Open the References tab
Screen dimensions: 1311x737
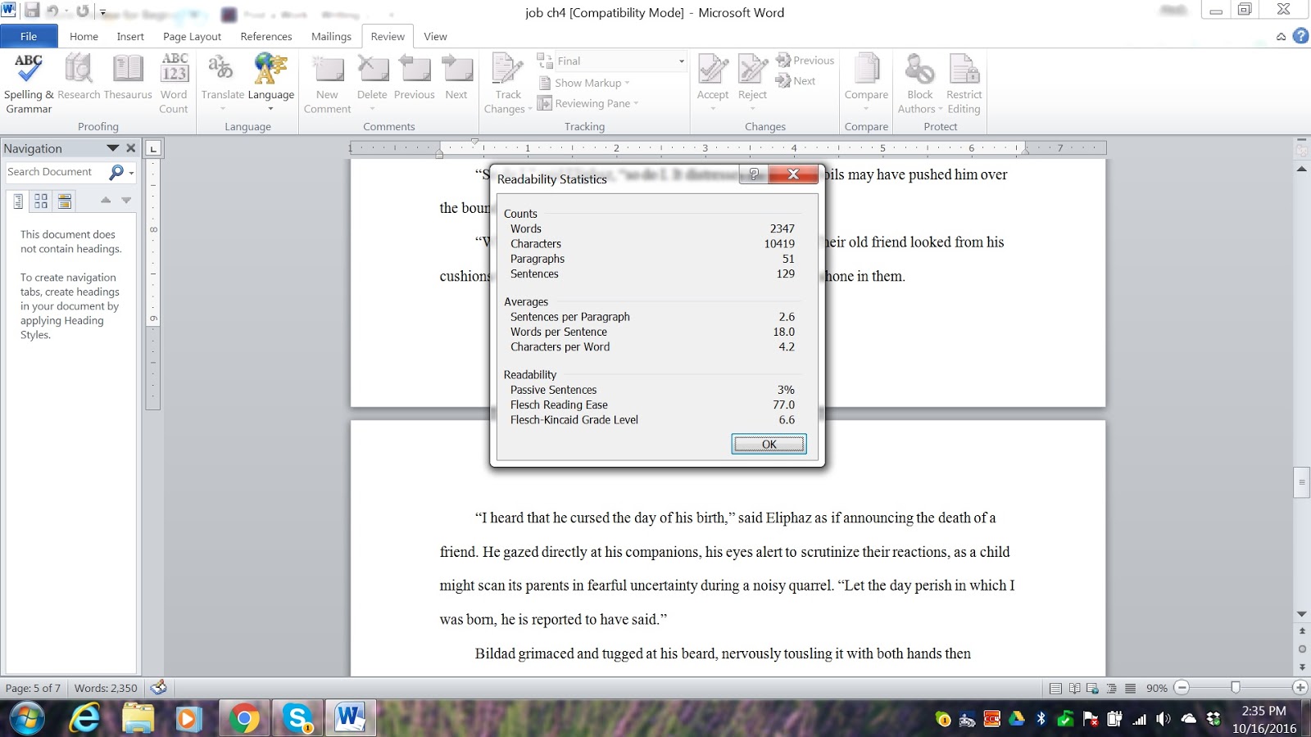[266, 36]
